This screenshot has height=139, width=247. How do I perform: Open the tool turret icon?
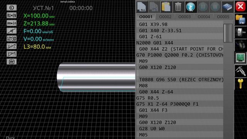click(x=240, y=45)
